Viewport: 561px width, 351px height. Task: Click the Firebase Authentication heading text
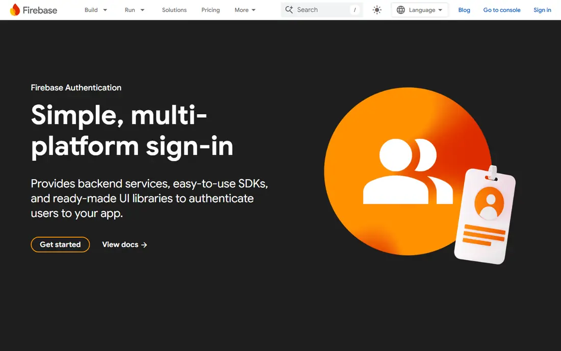(x=76, y=88)
